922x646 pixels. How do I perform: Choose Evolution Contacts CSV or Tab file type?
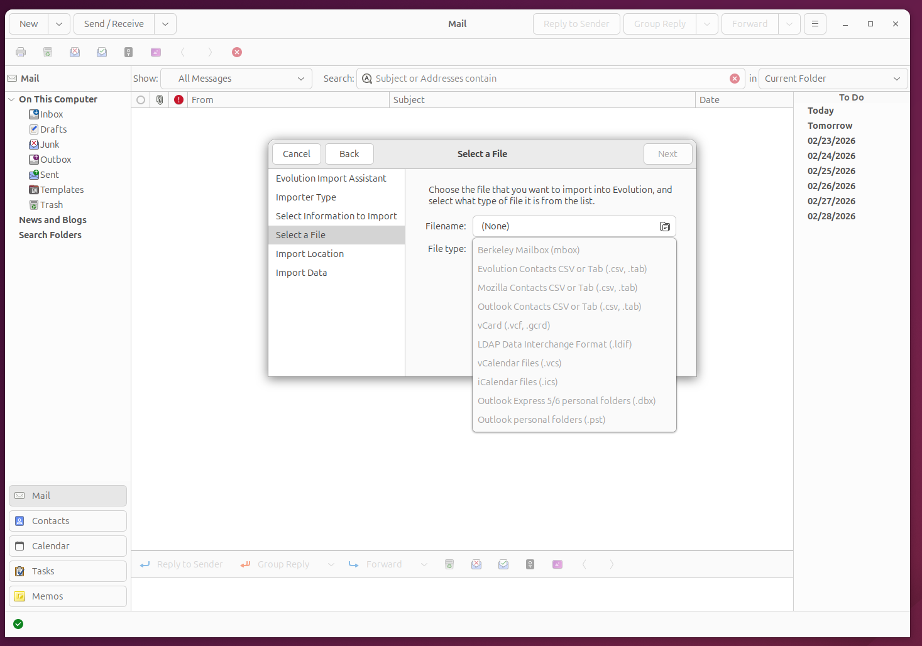574,269
